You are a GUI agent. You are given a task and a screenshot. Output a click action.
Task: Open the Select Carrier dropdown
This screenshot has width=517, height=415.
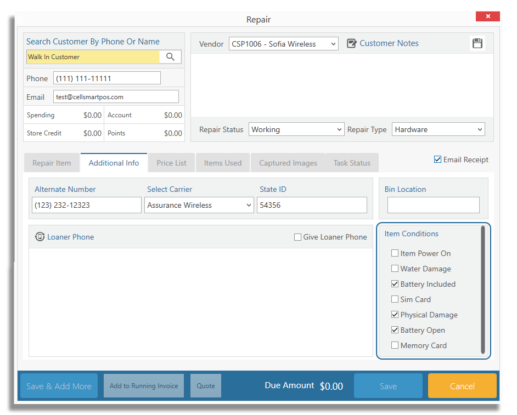point(199,205)
